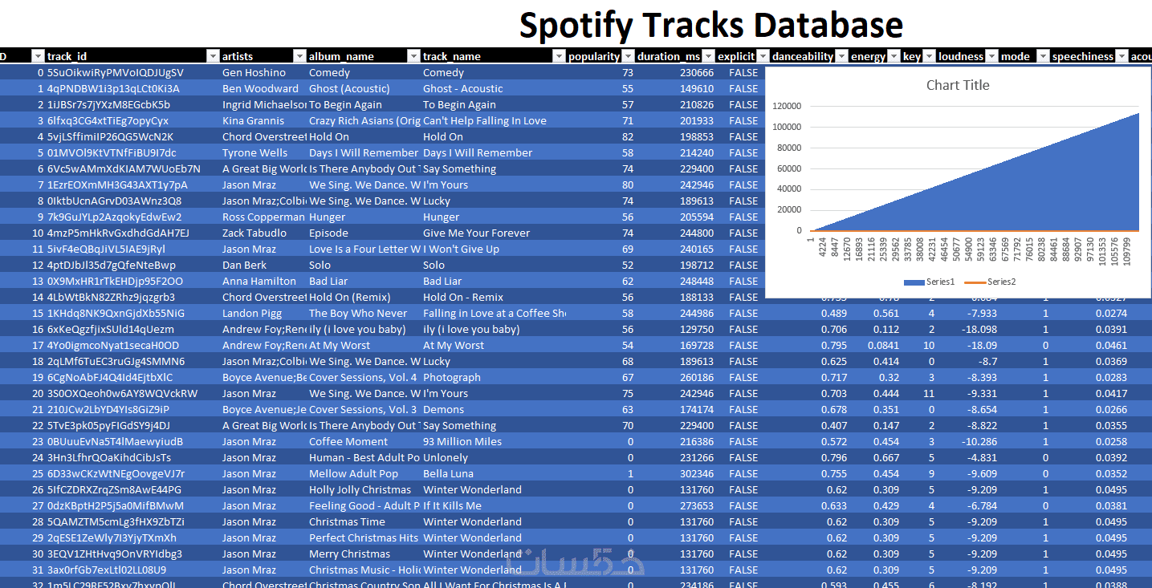Expand the explicit column filter
The width and height of the screenshot is (1152, 588).
click(x=762, y=56)
